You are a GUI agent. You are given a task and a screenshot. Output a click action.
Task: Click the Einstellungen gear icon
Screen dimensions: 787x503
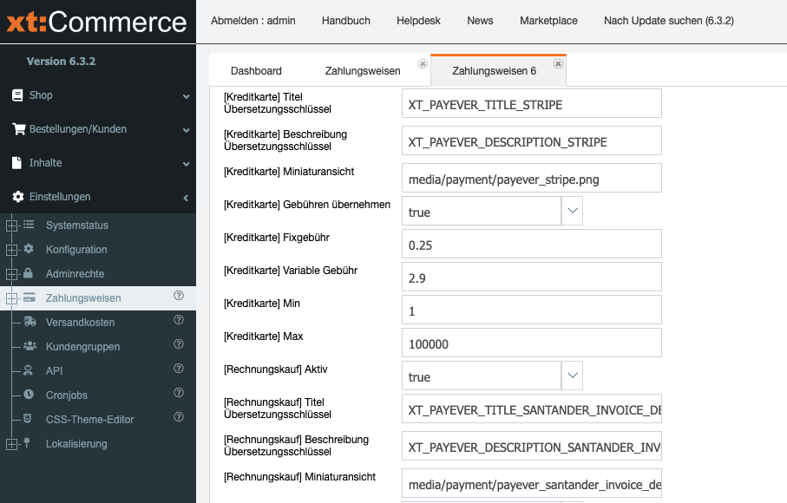[x=18, y=197]
